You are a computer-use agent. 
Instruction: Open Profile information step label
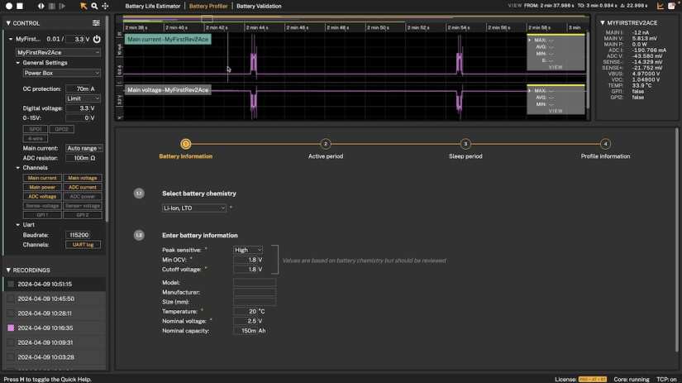(x=605, y=156)
